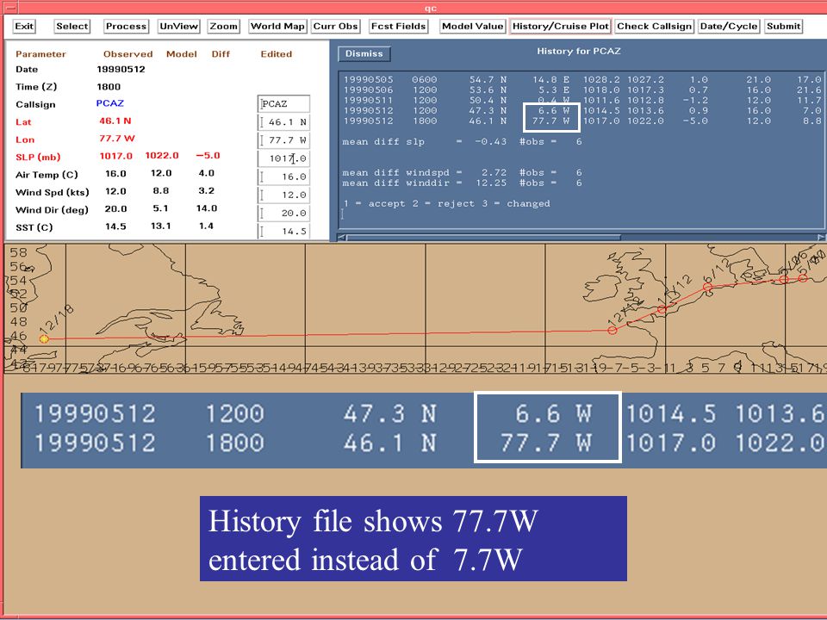Click the edited SST field 14.5
The width and height of the screenshot is (827, 620).
pos(283,231)
